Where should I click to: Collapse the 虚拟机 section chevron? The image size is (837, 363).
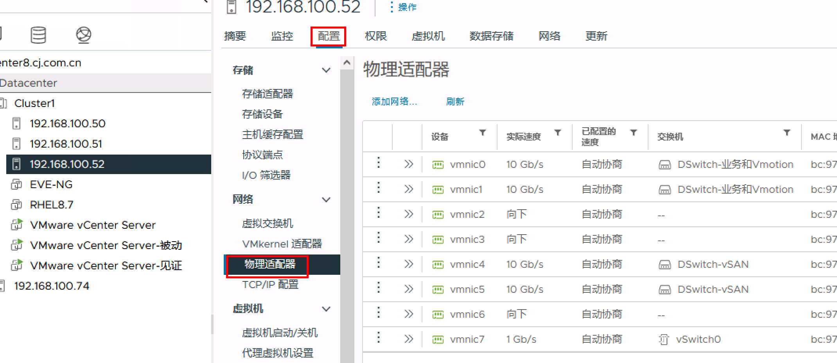click(326, 309)
